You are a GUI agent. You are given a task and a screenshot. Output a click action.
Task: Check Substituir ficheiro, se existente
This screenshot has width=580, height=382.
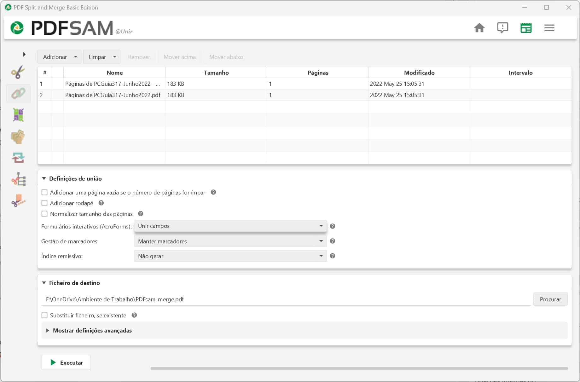click(44, 315)
